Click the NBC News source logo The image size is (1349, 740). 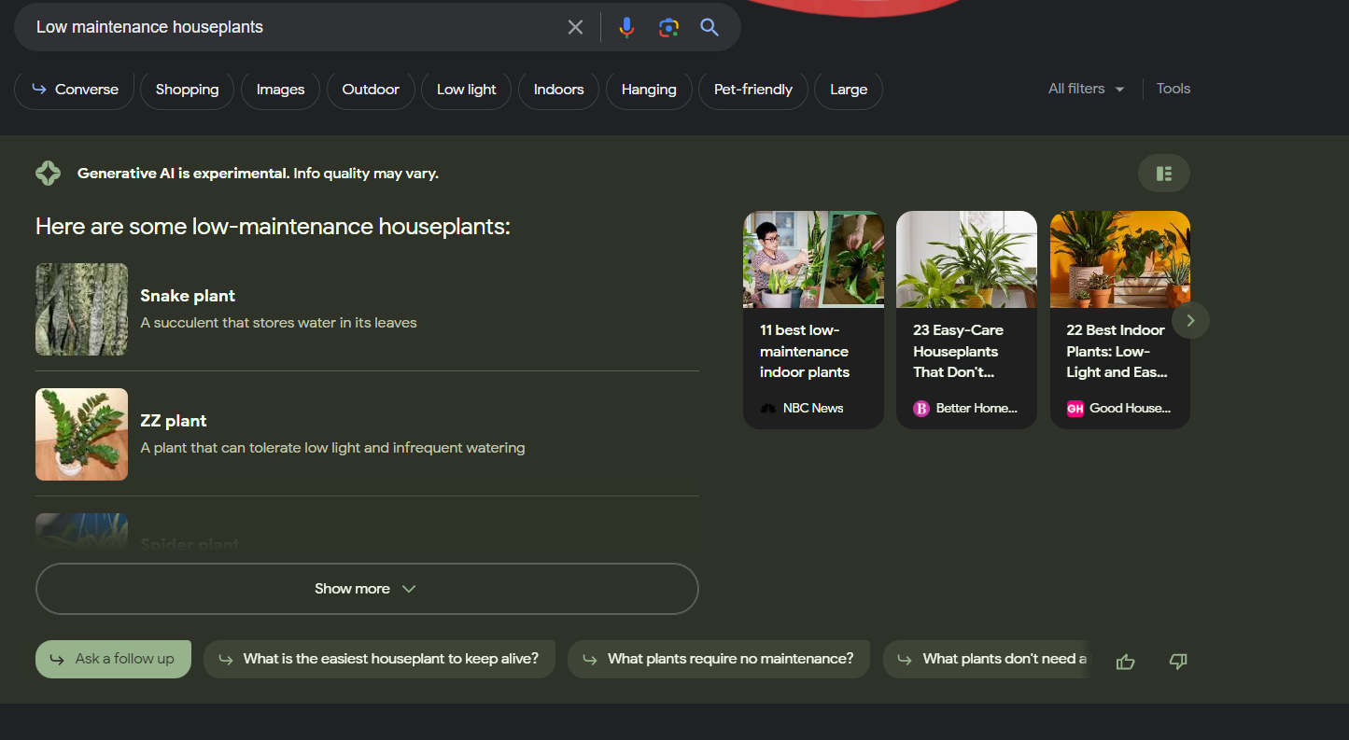767,408
